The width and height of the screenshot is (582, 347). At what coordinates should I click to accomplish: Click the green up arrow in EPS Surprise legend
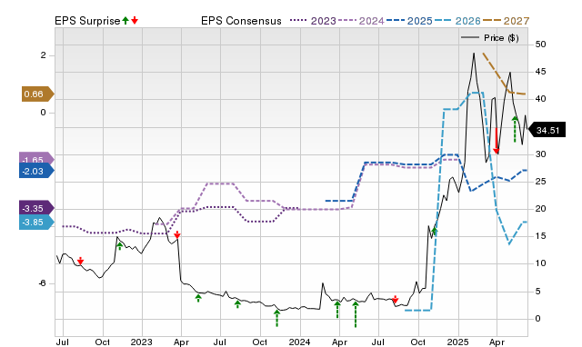(125, 21)
